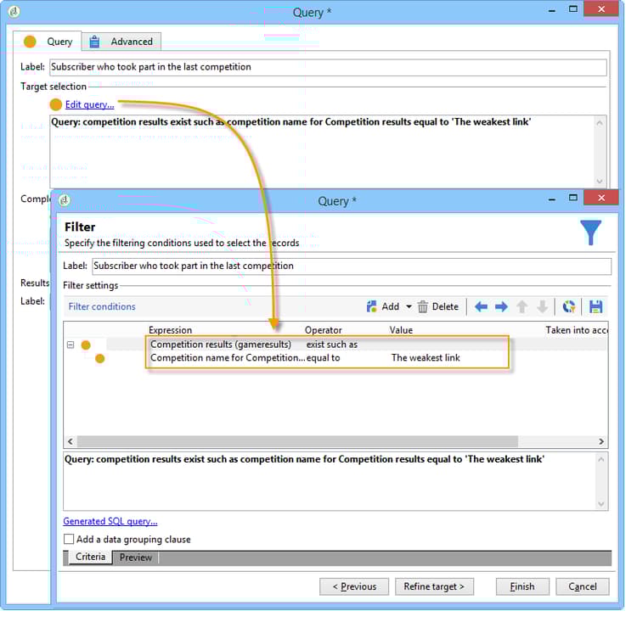Viewport: 637px width, 622px height.
Task: Click the blue funnel Filter icon
Action: click(590, 233)
